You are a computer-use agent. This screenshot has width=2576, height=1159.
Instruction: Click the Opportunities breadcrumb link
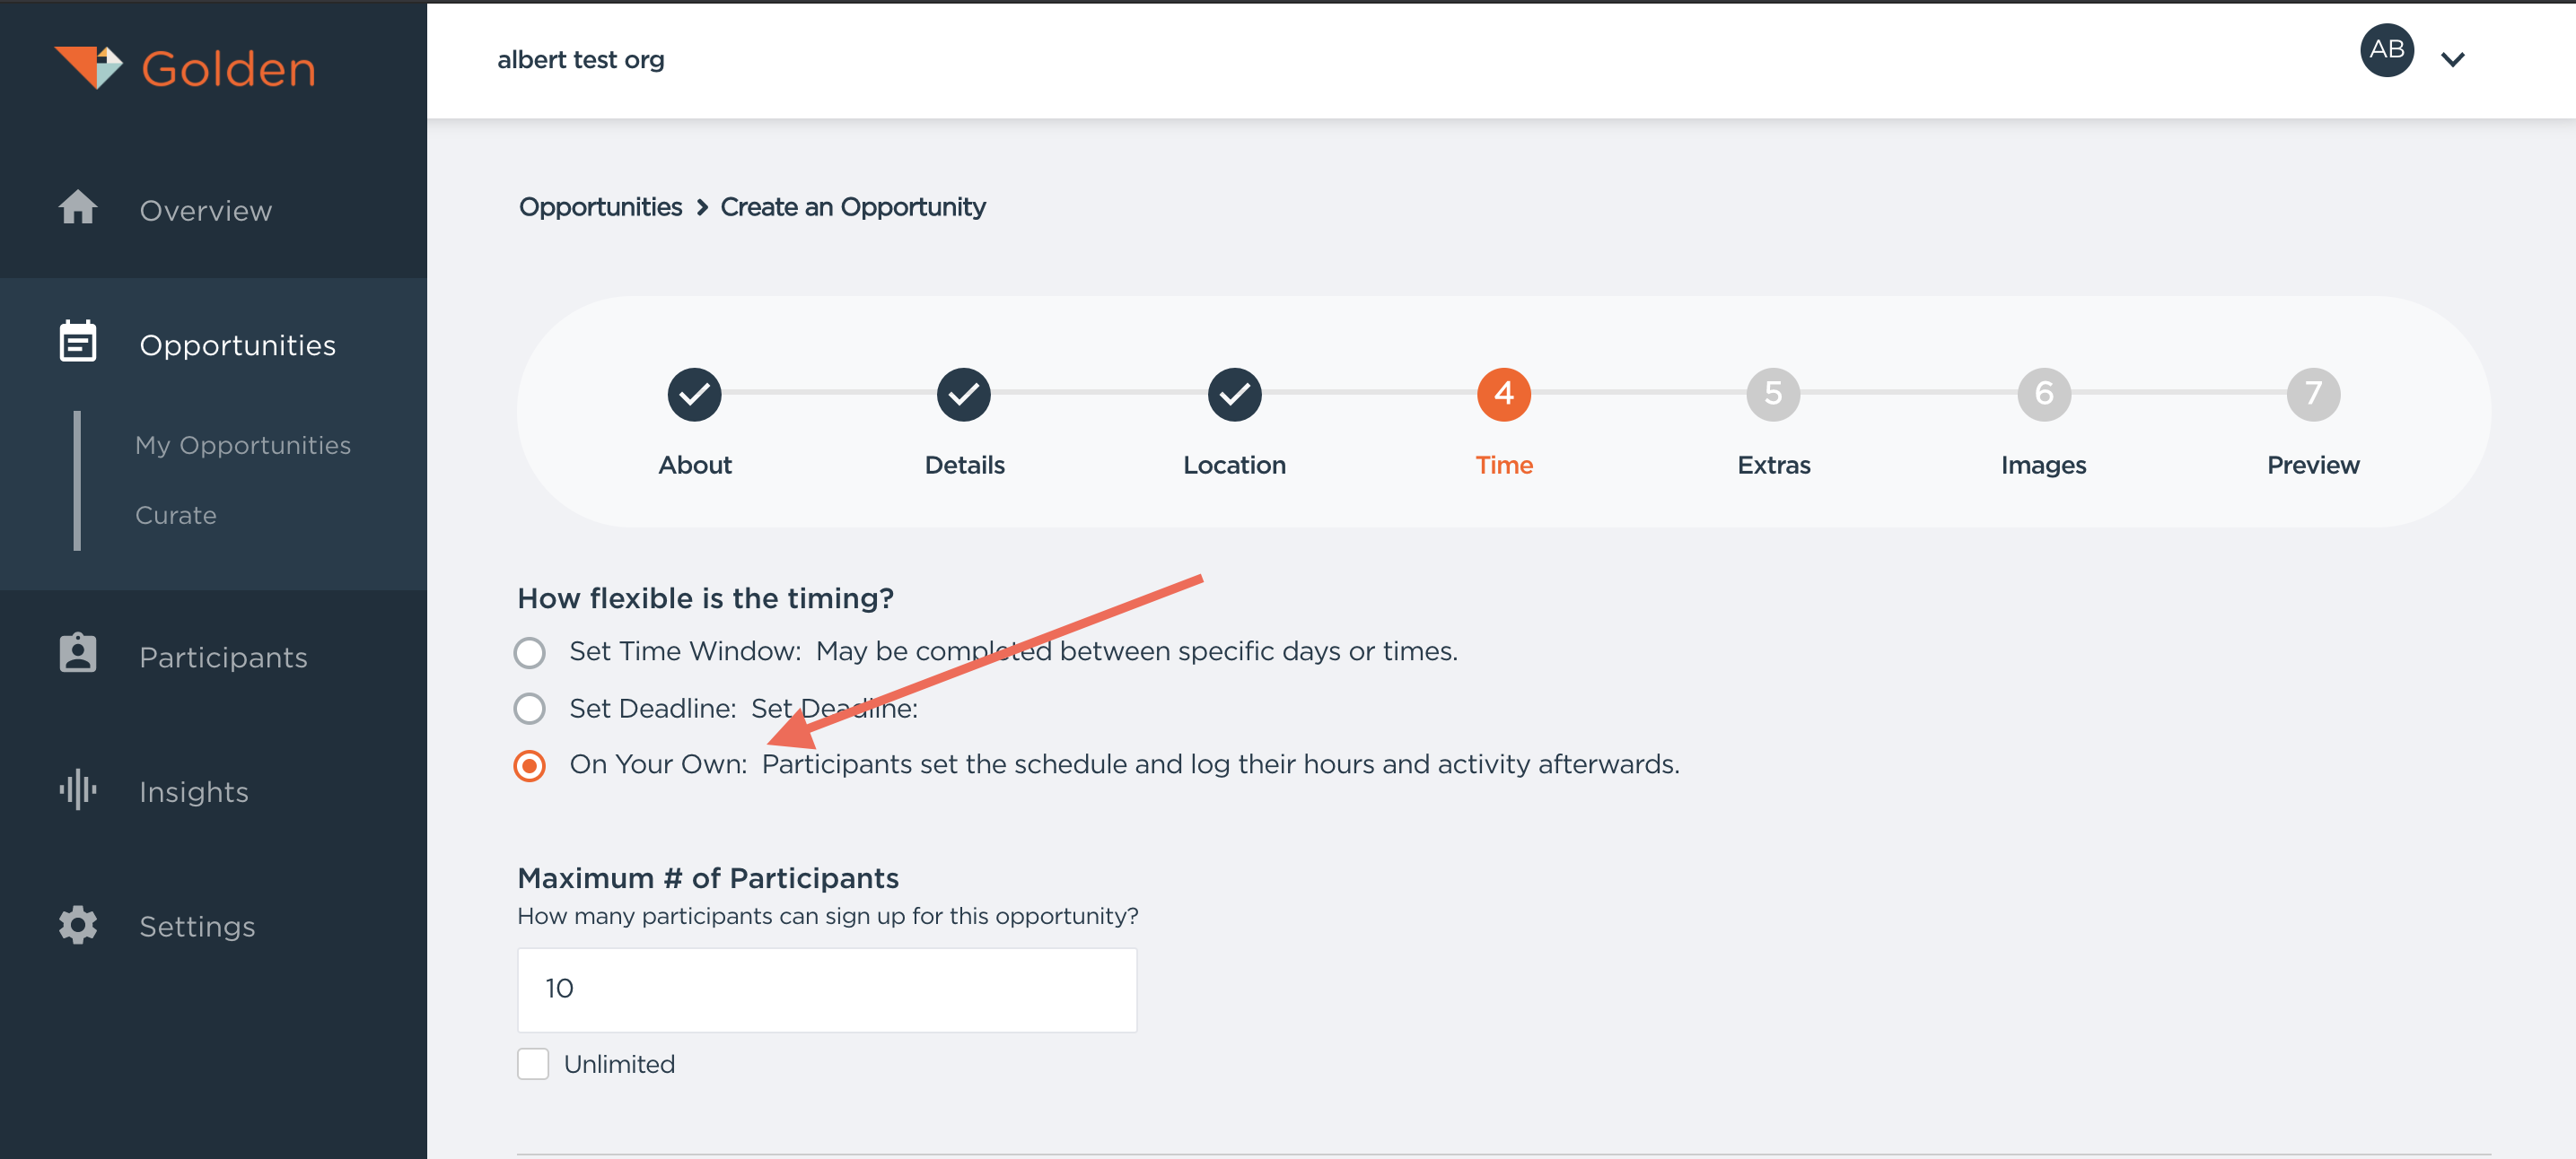(600, 207)
